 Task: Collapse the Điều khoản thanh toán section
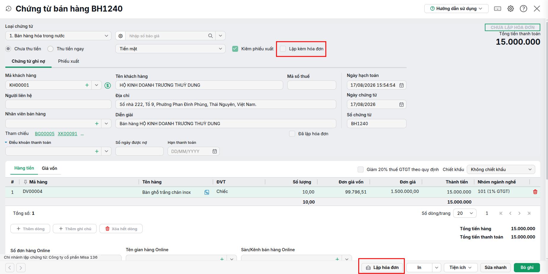(x=6, y=143)
